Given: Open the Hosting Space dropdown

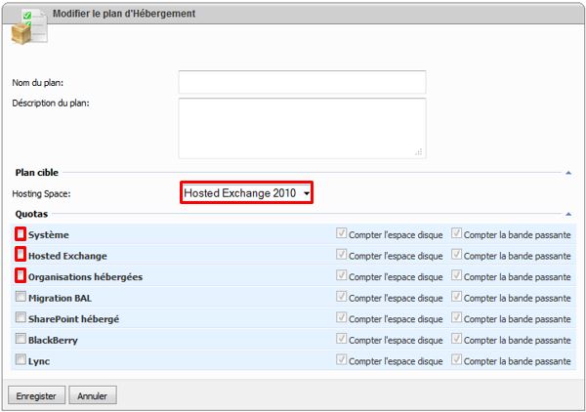Looking at the screenshot, I should click(246, 193).
